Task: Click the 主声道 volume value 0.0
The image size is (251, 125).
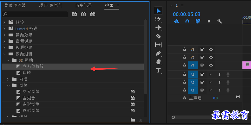Action: pyautogui.click(x=215, y=98)
